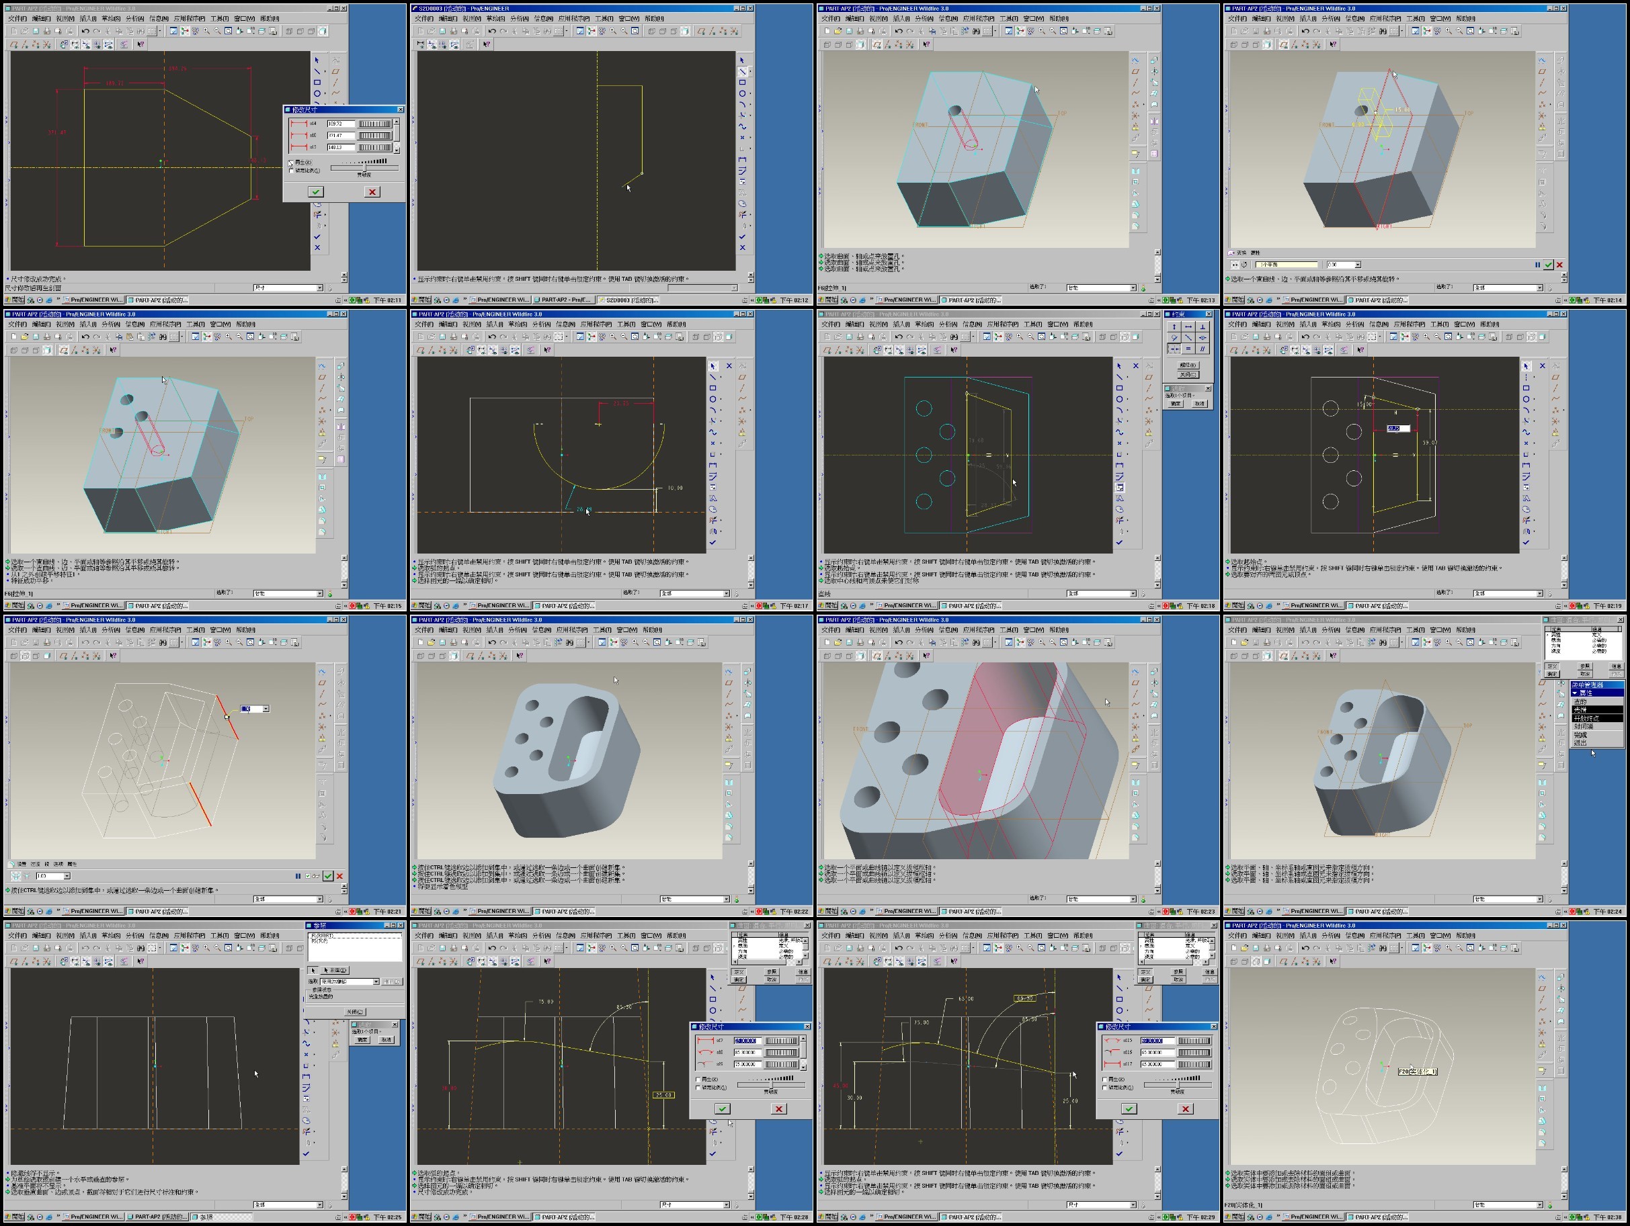This screenshot has width=1630, height=1226.
Task: Open Circle tool flyout arrow in 02:11 window
Action: (x=325, y=94)
